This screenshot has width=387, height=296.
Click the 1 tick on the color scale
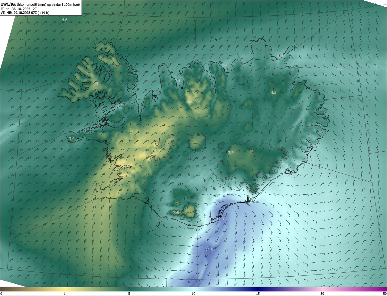click(65, 294)
